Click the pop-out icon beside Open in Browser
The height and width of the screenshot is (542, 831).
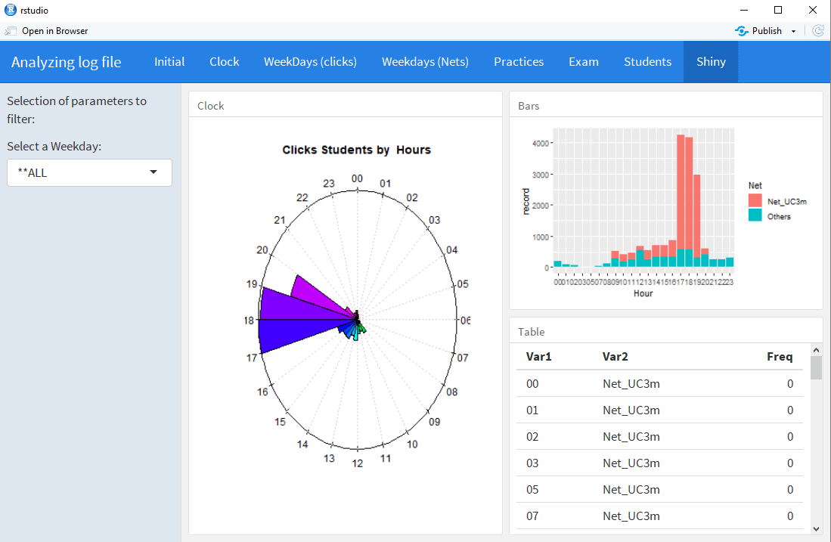[11, 30]
